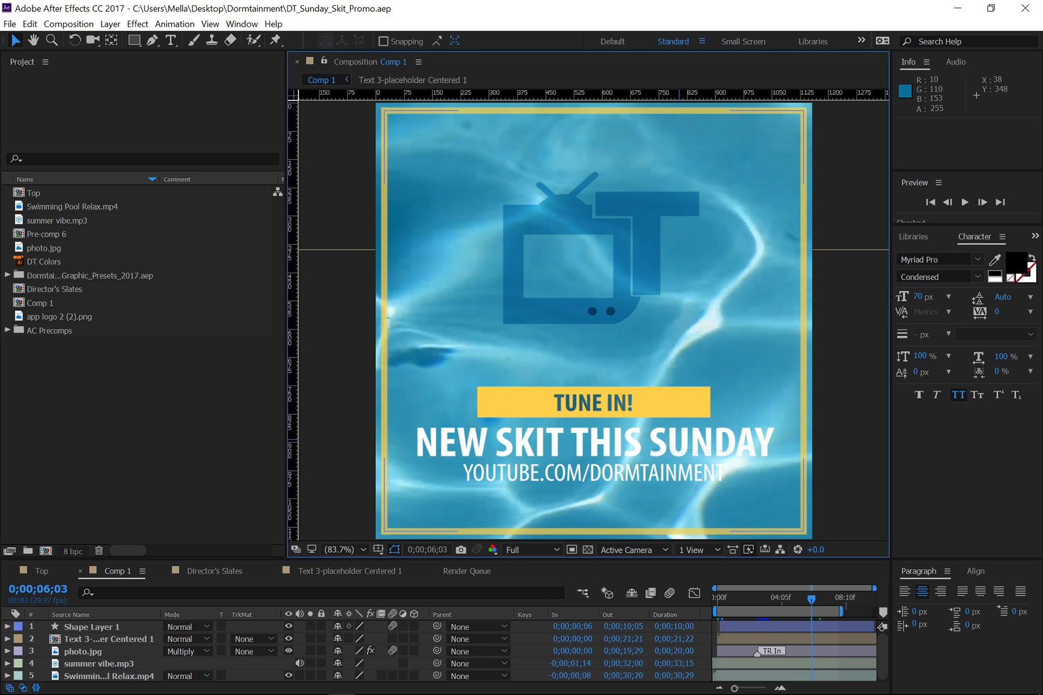Screen dimensions: 1043x695
Task: Select the Roto Brush tool
Action: (x=253, y=40)
